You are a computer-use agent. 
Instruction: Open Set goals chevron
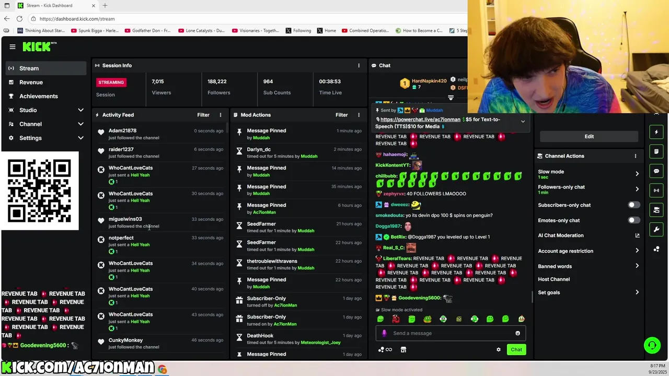[637, 292]
